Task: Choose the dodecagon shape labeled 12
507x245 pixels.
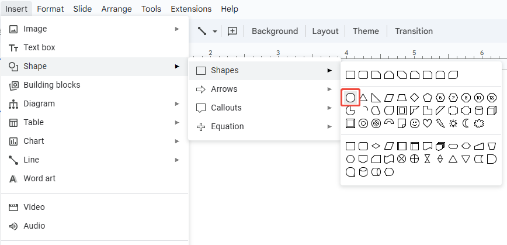Action: click(492, 97)
